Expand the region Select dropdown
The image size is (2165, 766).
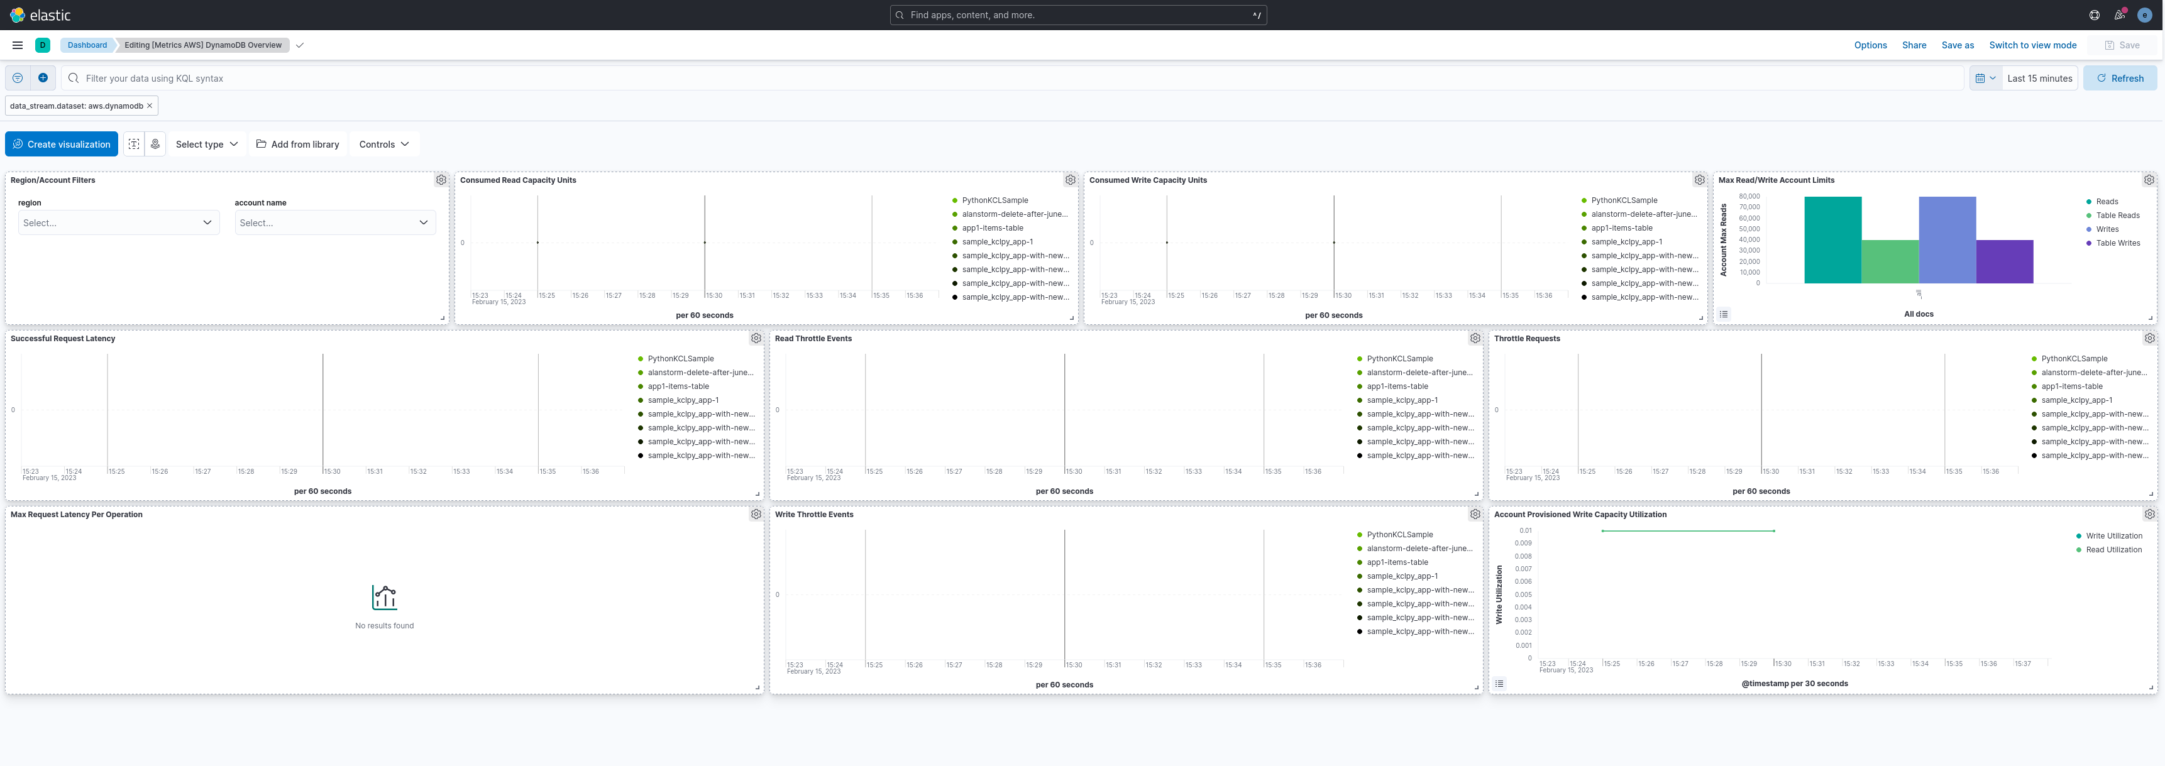tap(119, 222)
